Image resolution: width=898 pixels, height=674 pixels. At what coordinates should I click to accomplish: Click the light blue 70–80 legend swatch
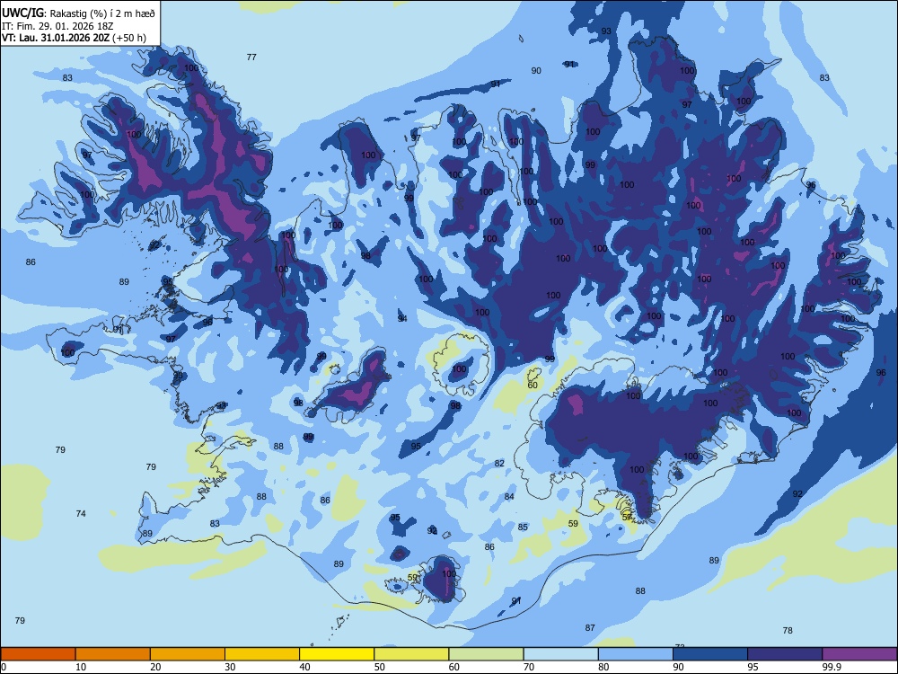[560, 654]
